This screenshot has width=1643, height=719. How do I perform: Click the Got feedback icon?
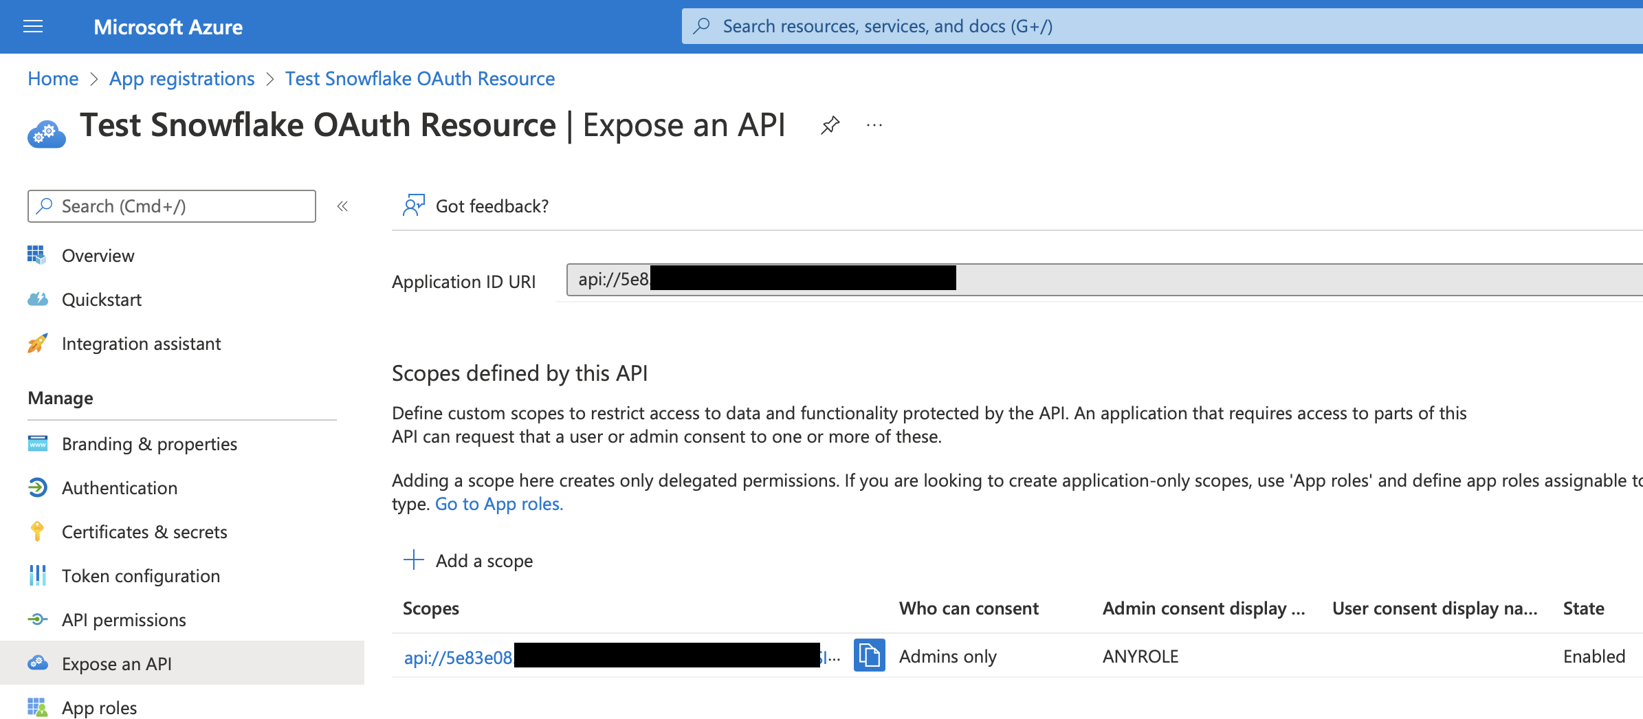coord(414,206)
